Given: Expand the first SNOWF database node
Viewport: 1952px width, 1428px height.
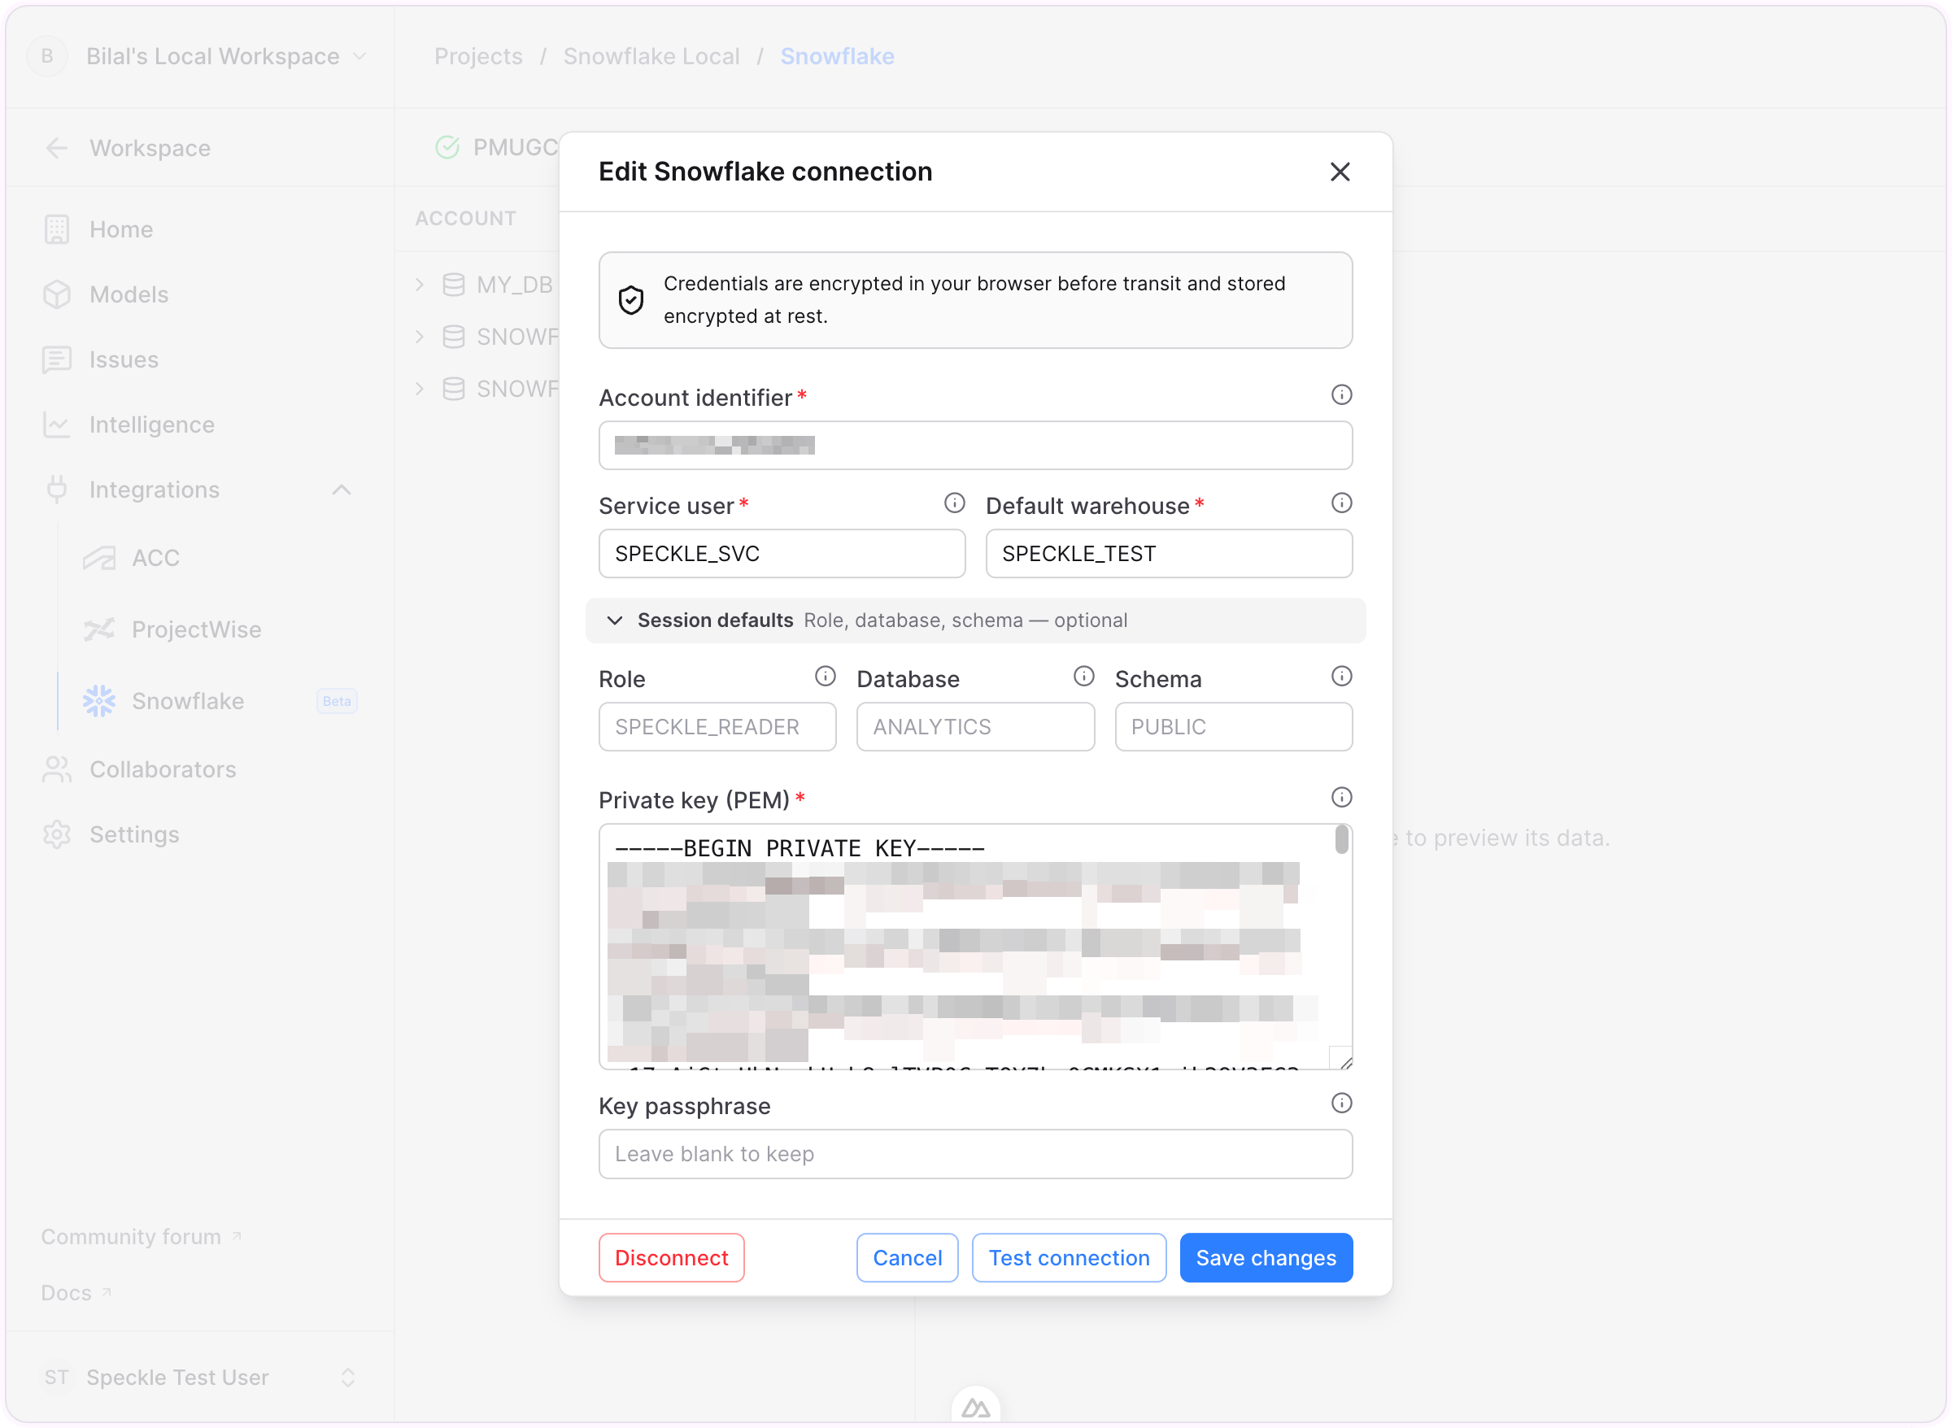Looking at the screenshot, I should (420, 336).
